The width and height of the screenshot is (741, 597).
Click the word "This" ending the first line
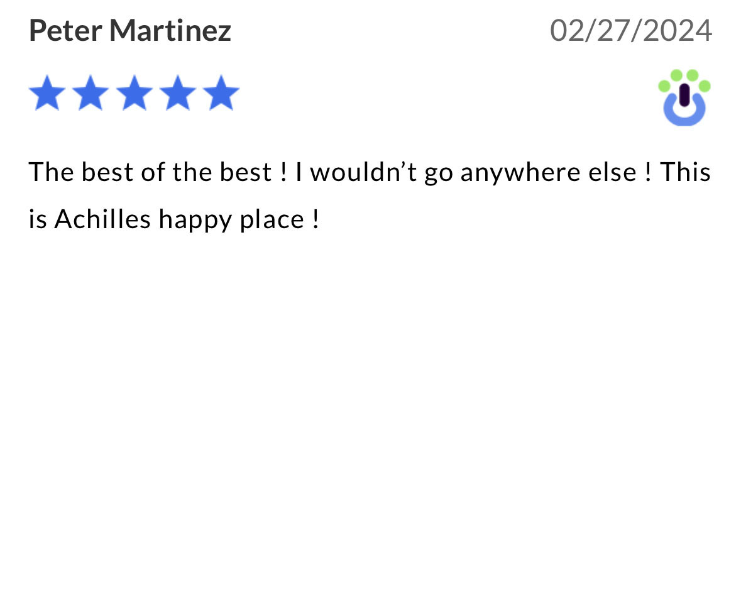[685, 172]
